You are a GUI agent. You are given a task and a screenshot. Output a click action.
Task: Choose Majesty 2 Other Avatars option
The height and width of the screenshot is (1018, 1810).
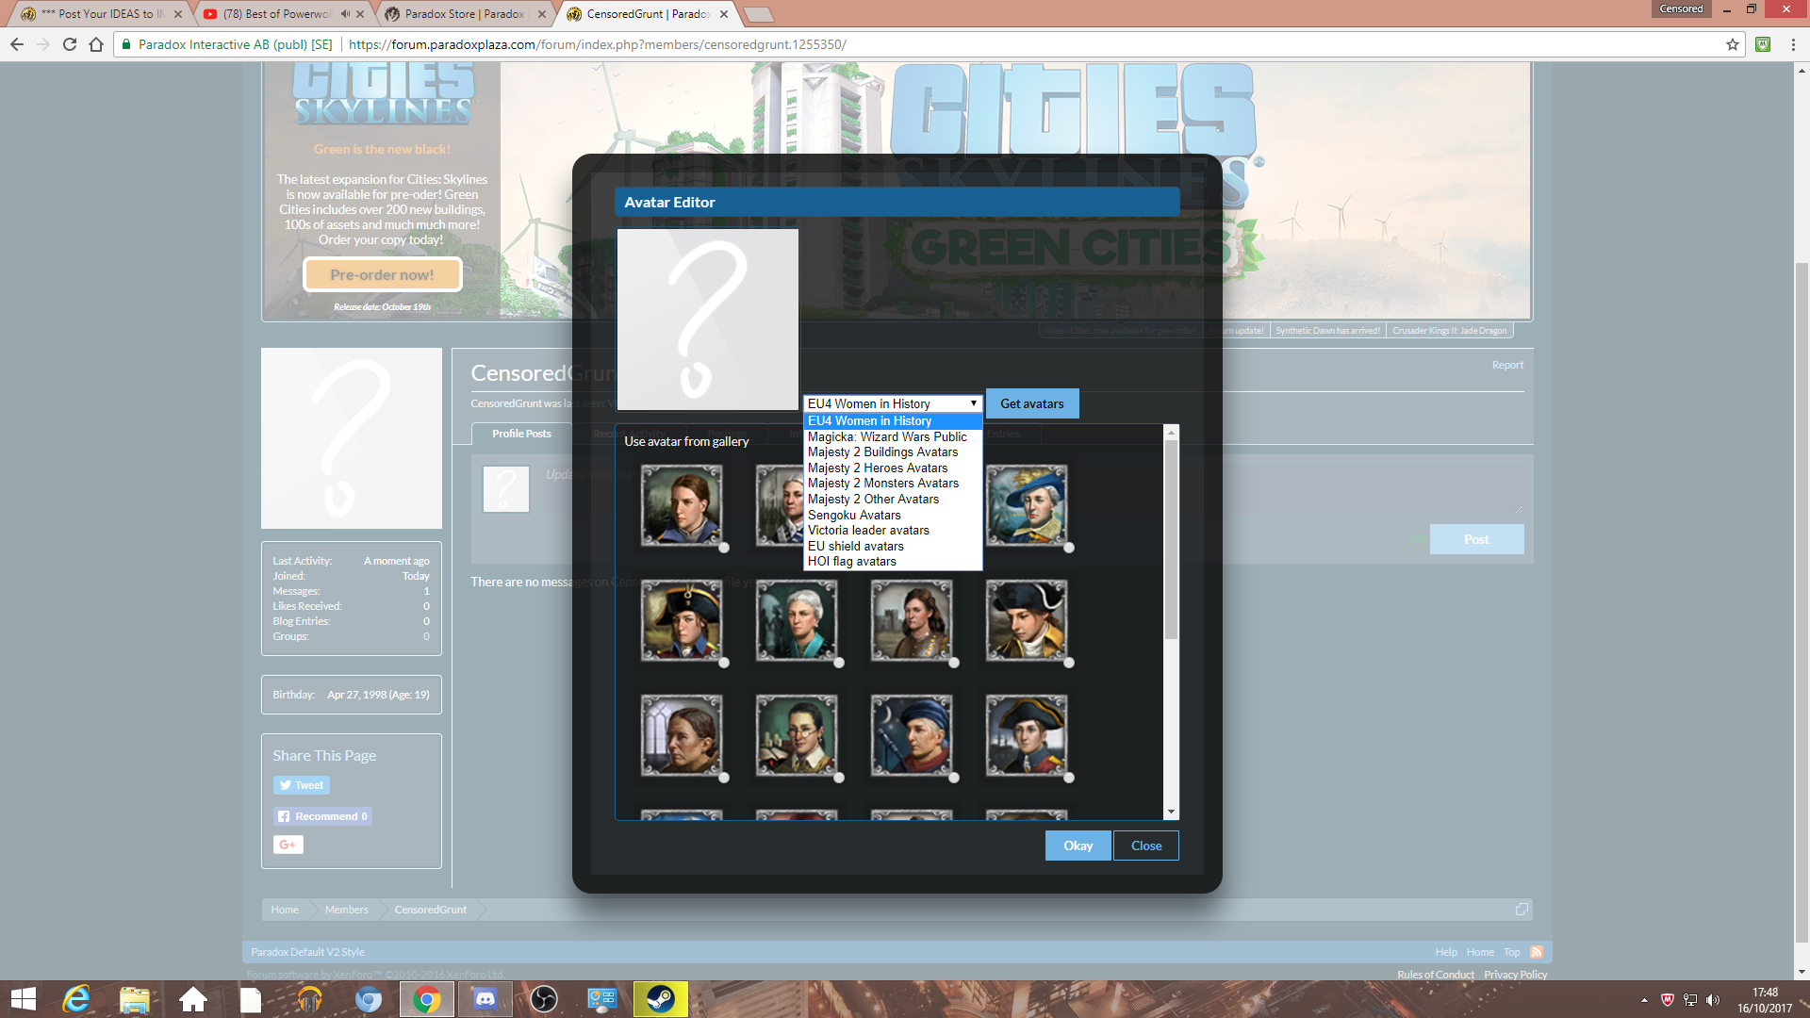click(893, 500)
